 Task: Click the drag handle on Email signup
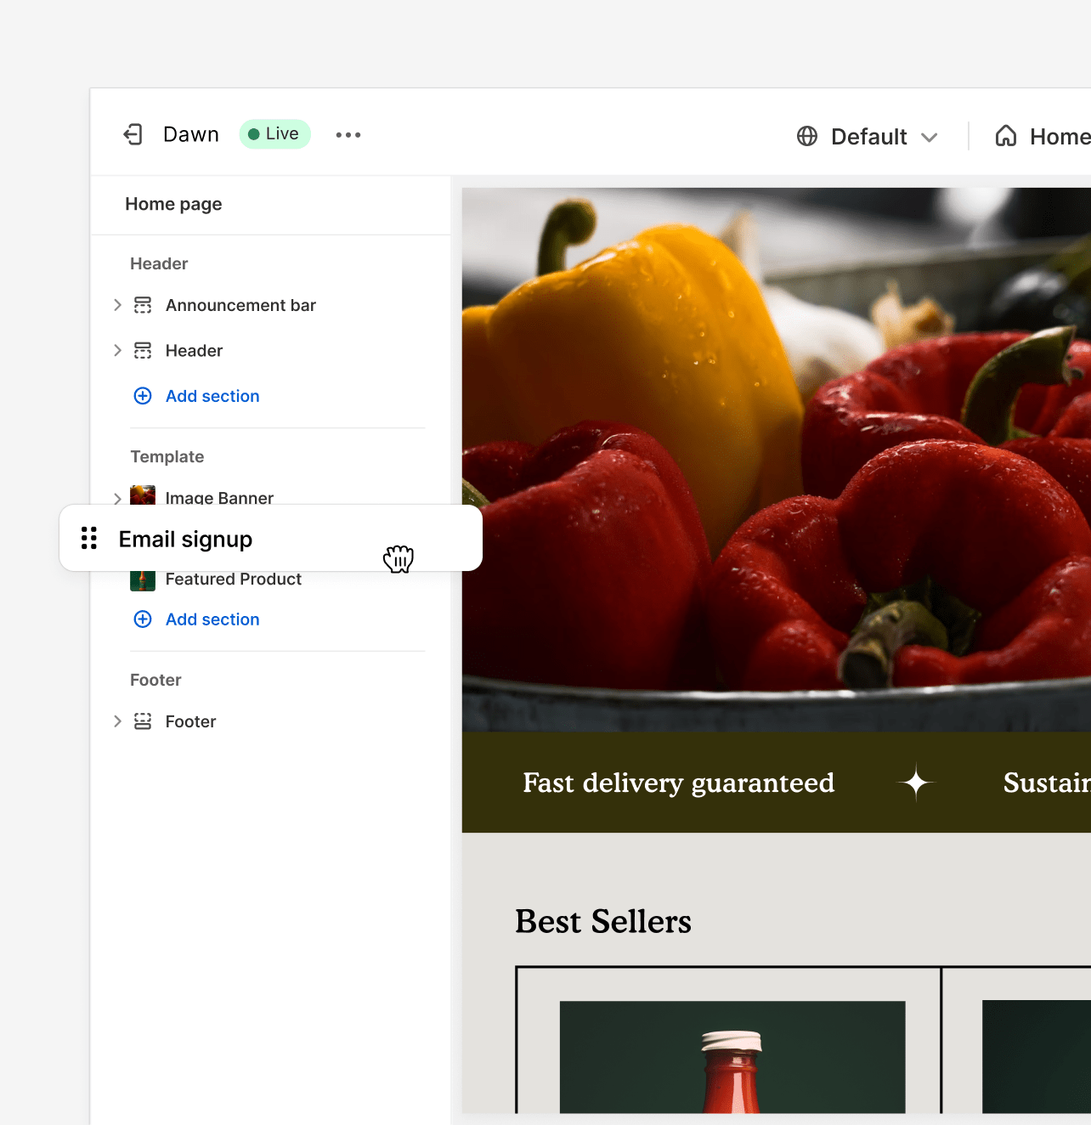[x=89, y=538]
